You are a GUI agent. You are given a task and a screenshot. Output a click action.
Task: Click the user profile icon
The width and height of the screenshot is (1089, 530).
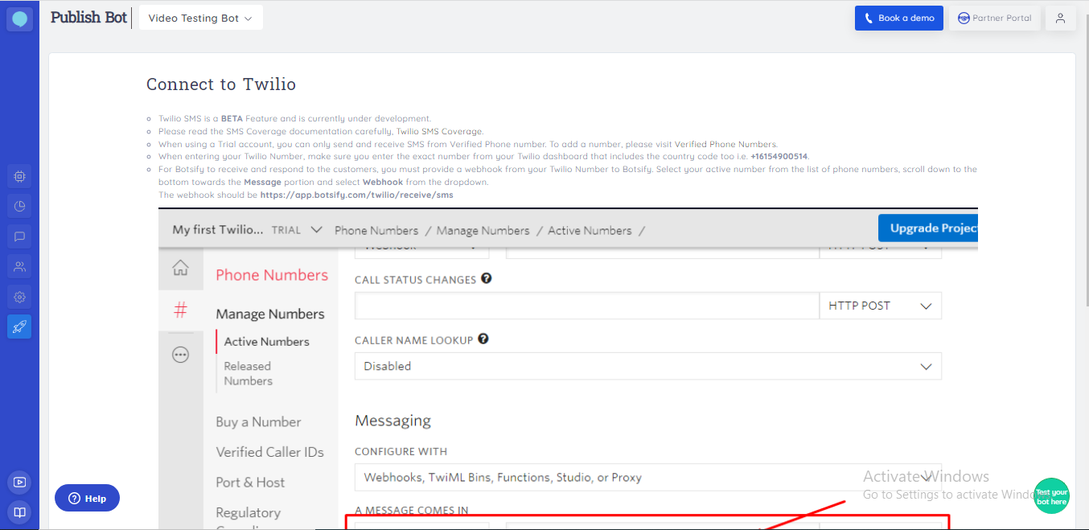(1060, 18)
